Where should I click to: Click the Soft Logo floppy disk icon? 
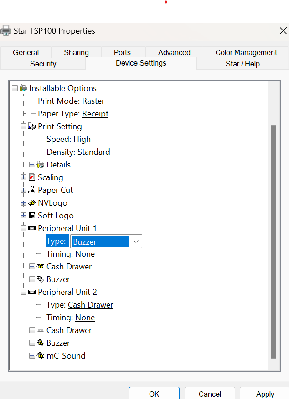tap(32, 216)
